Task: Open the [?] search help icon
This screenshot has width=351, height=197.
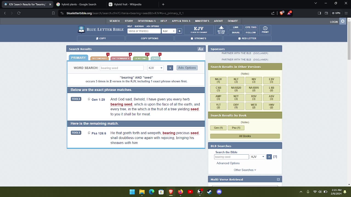Action: [x=275, y=157]
